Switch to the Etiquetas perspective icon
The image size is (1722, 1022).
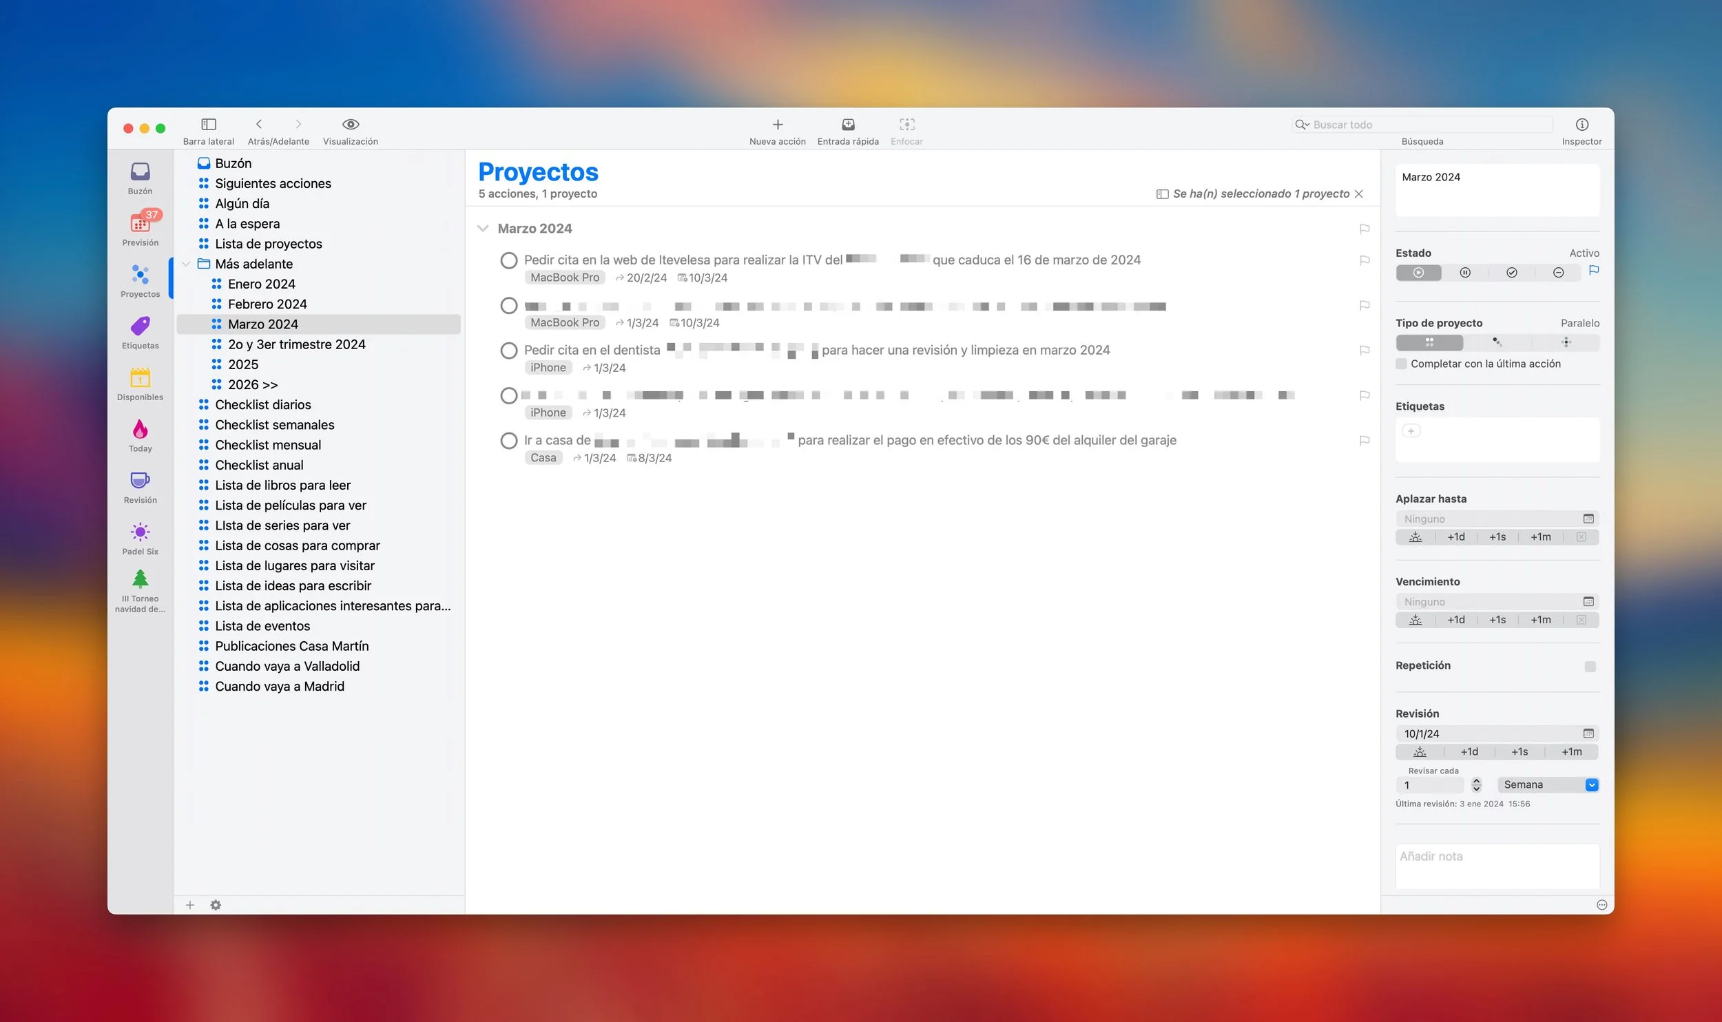click(140, 326)
